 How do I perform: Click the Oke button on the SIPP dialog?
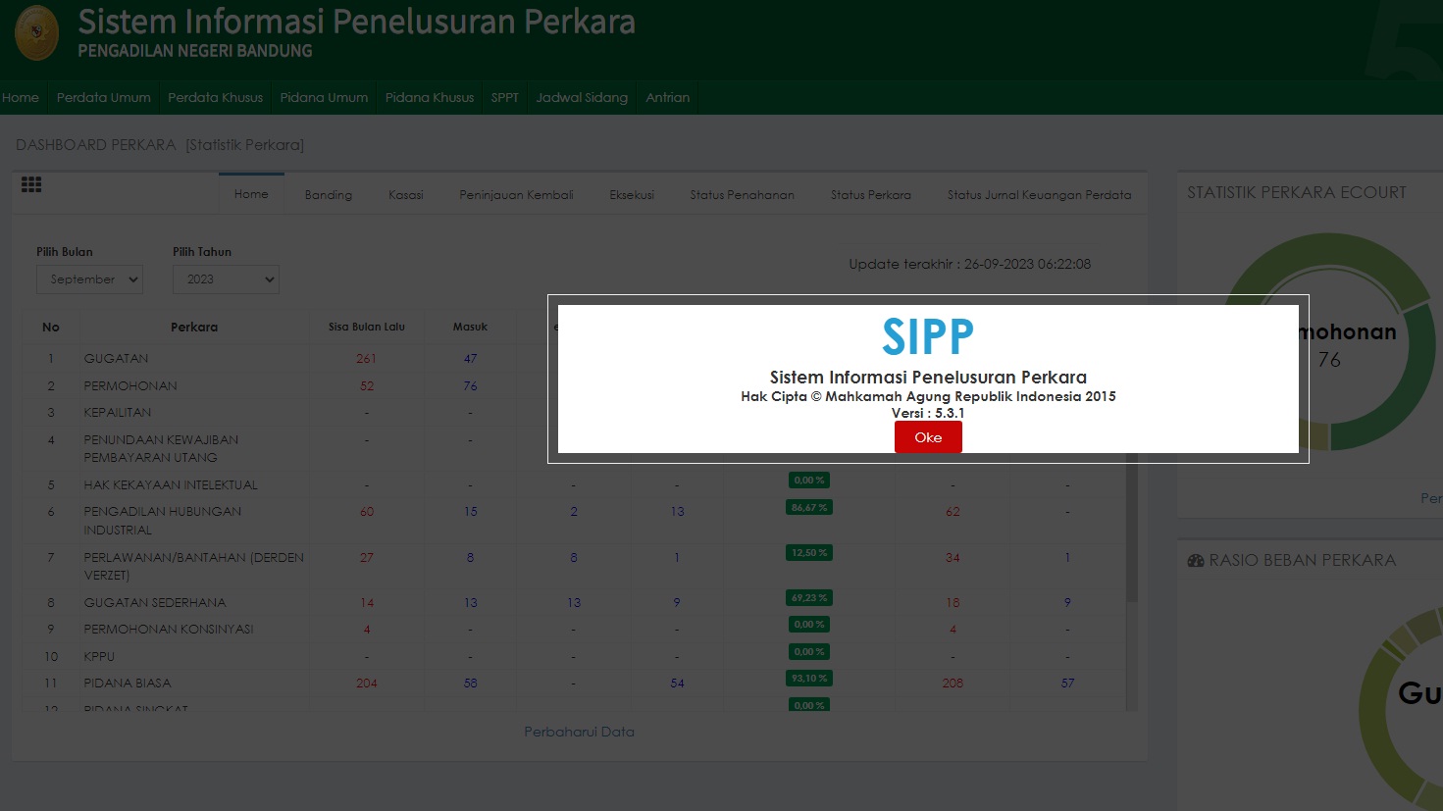coord(927,437)
